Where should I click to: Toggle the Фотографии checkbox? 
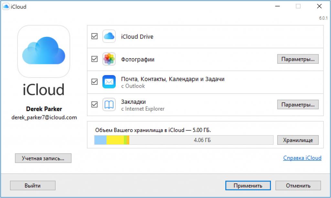coord(94,59)
